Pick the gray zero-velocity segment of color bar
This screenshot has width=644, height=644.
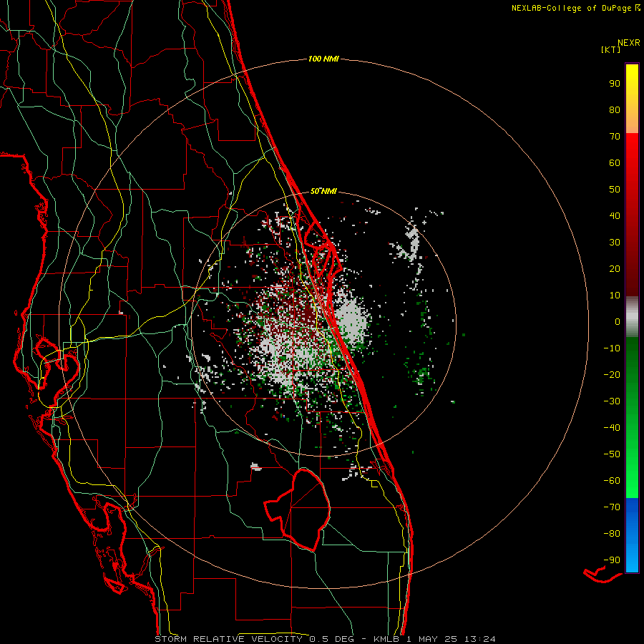(x=632, y=317)
